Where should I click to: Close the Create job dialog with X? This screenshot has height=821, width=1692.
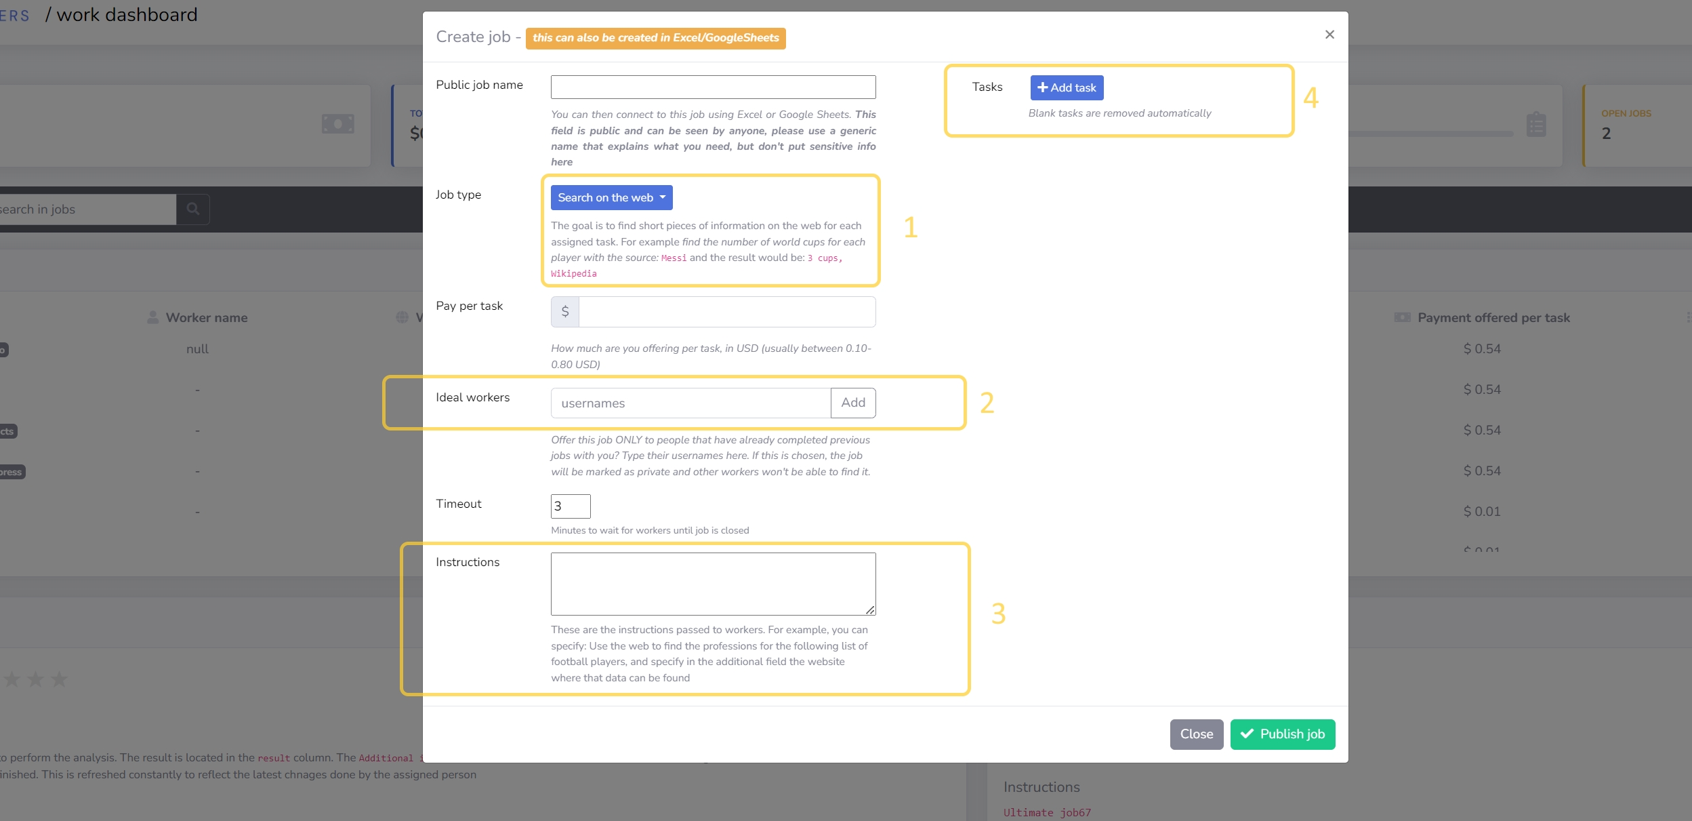click(x=1329, y=35)
